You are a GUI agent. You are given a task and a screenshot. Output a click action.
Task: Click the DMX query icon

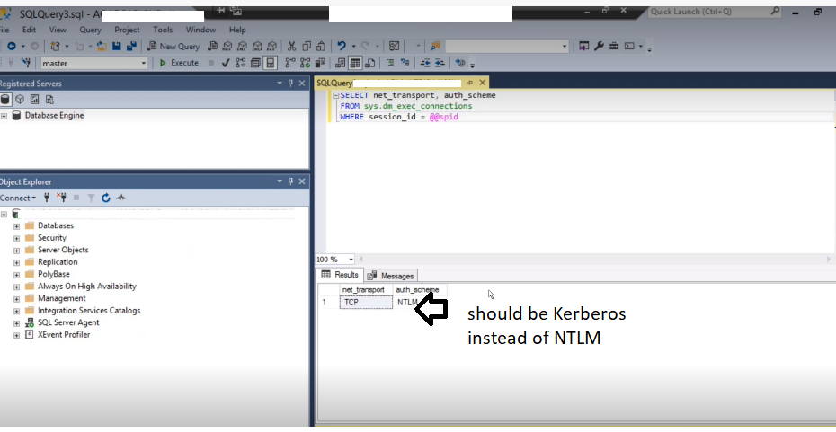pyautogui.click(x=243, y=47)
